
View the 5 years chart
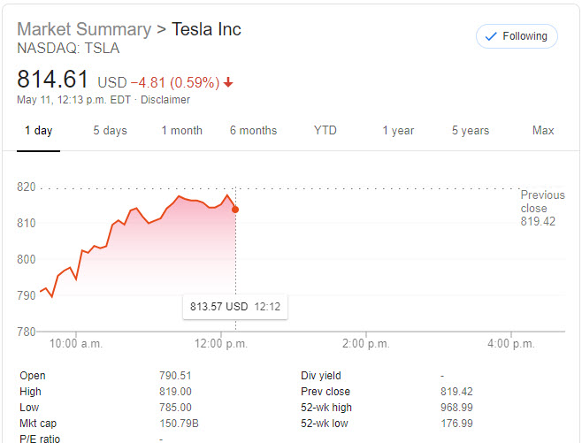(x=470, y=131)
